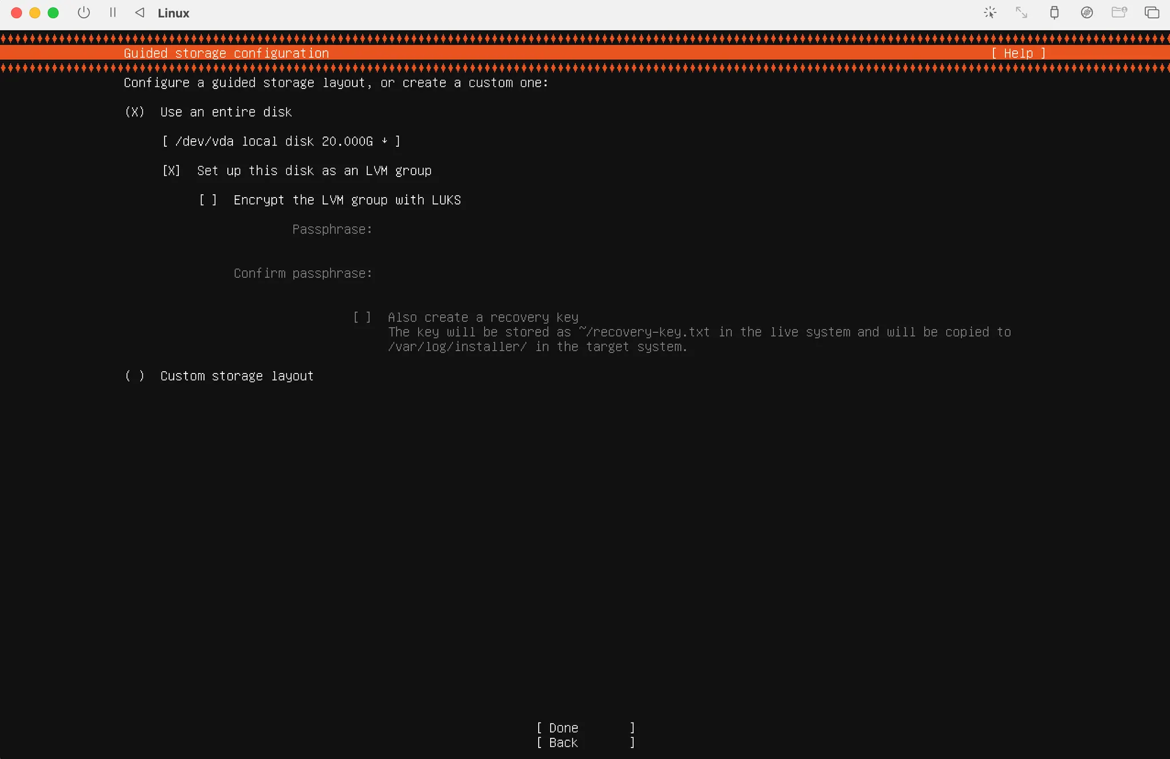This screenshot has height=759, width=1170.
Task: Open the CD/DVD drive image icon
Action: click(x=1087, y=13)
